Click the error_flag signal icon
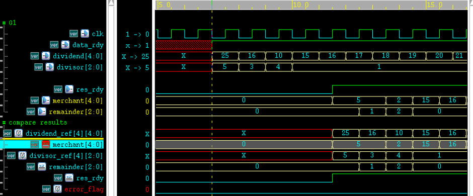The width and height of the screenshot is (473, 196). (x=57, y=189)
